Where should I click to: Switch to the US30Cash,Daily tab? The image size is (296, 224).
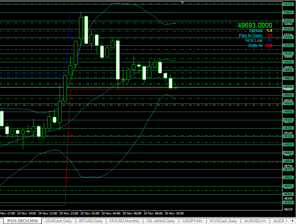coord(58,221)
